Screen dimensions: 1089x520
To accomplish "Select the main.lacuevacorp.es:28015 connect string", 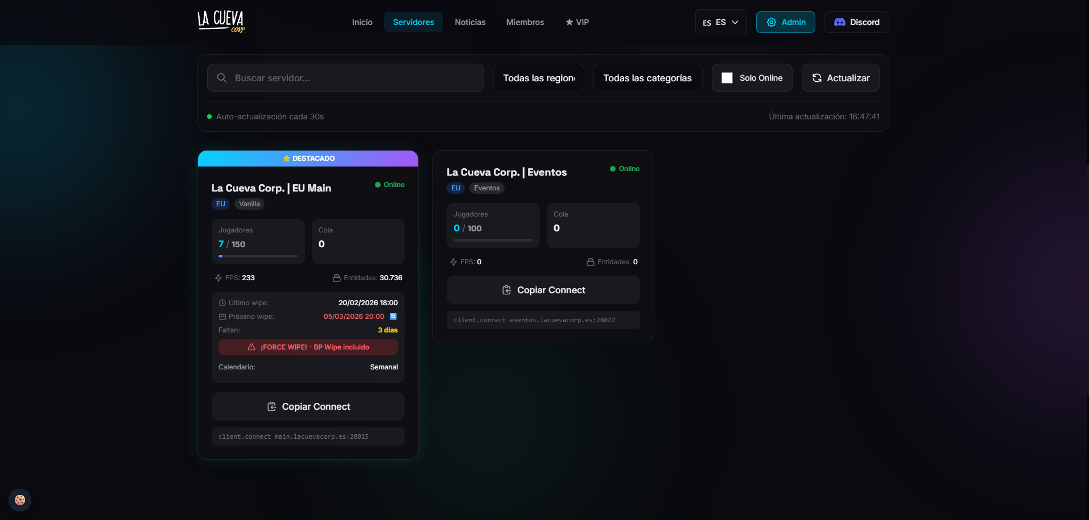I will [308, 436].
